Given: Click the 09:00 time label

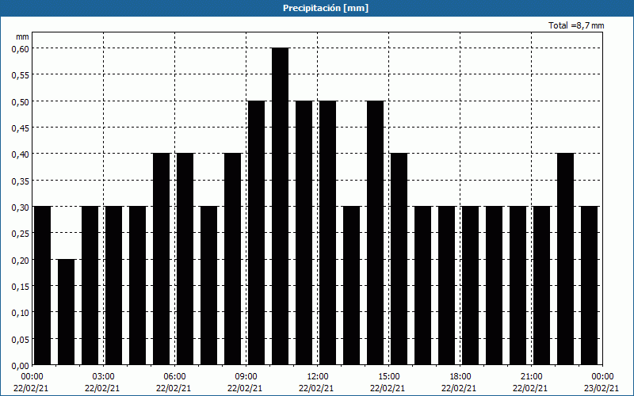Looking at the screenshot, I should [x=246, y=377].
